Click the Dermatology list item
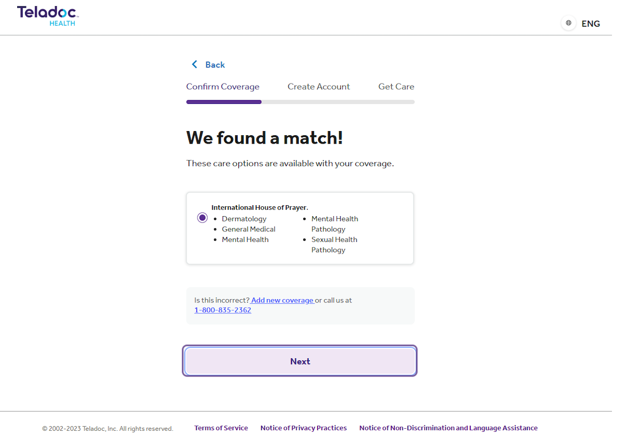Image resolution: width=627 pixels, height=436 pixels. [244, 219]
